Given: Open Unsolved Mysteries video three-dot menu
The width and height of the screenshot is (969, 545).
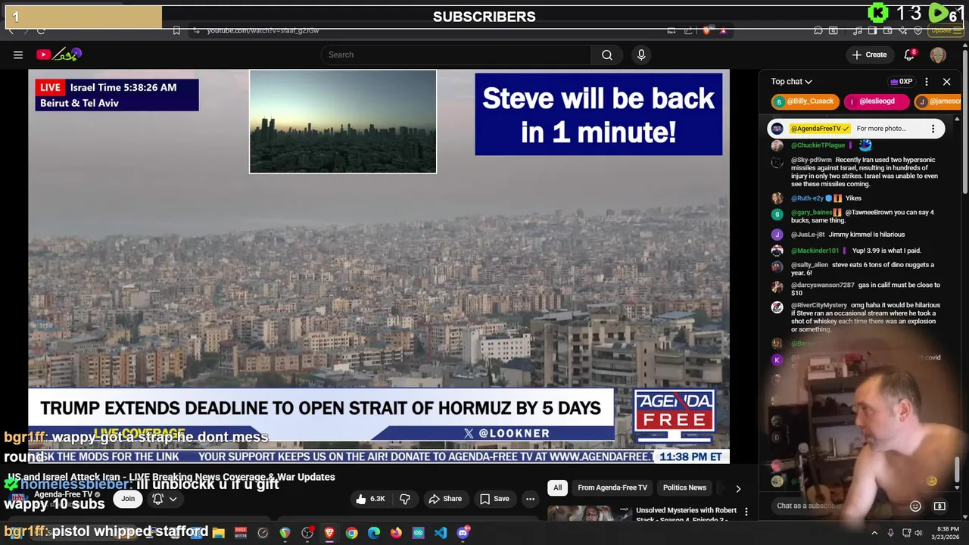Looking at the screenshot, I should (x=746, y=512).
